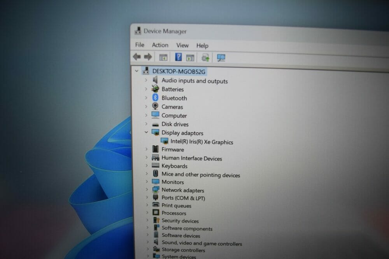This screenshot has width=389, height=259.
Task: Expand the Disk drives chevron
Action: pyautogui.click(x=146, y=124)
